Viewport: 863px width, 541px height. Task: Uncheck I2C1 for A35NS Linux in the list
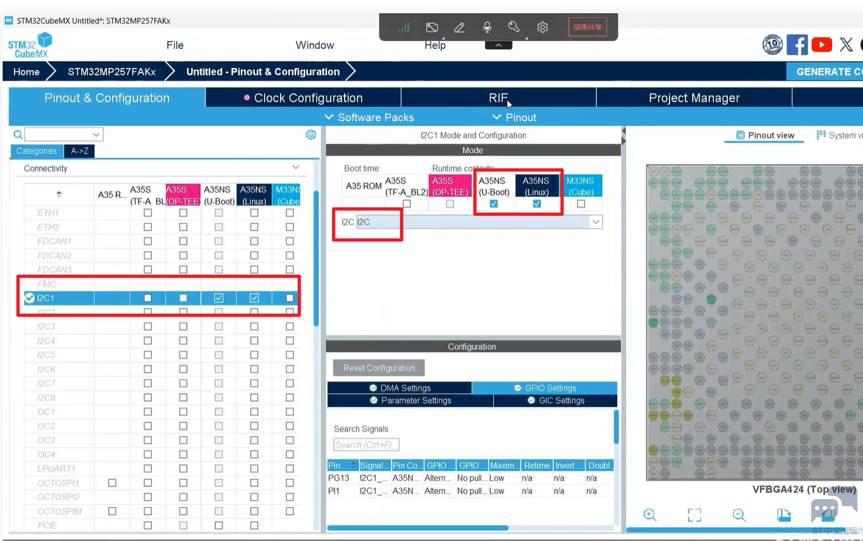coord(254,299)
